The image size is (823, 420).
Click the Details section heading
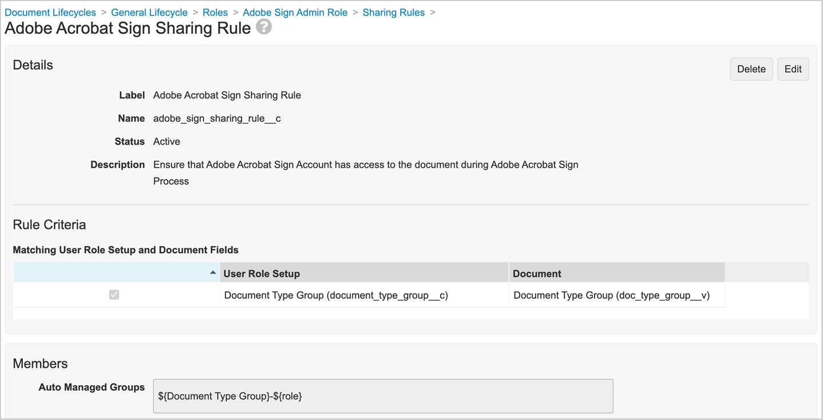point(33,65)
